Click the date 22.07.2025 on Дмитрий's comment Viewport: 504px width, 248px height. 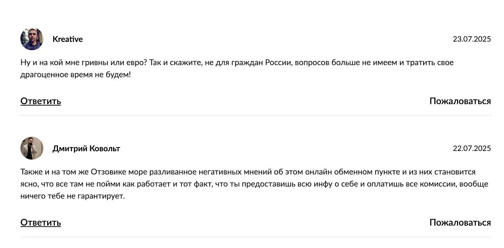click(x=472, y=148)
